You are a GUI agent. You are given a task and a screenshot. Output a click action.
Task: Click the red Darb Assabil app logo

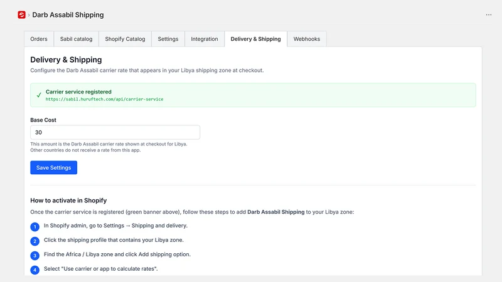click(x=21, y=14)
